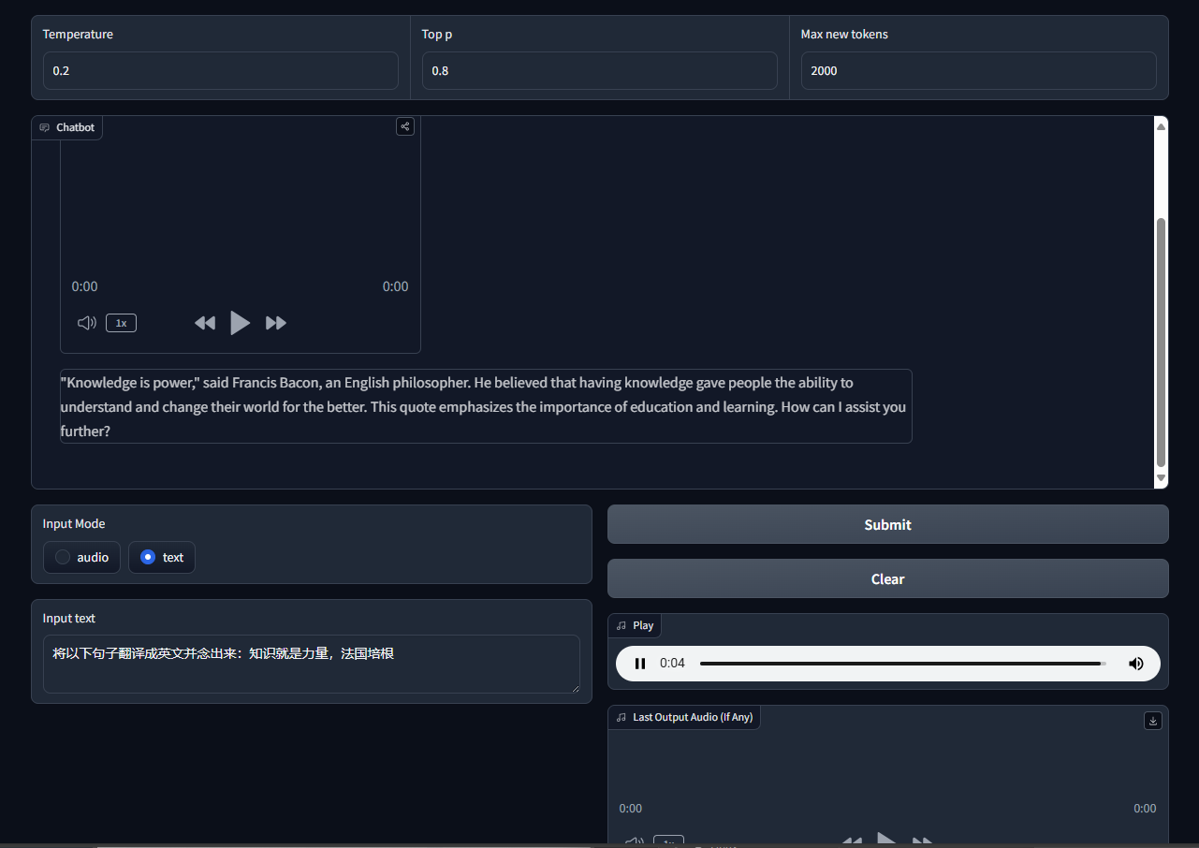
Task: Focus the Input text box
Action: pyautogui.click(x=311, y=665)
